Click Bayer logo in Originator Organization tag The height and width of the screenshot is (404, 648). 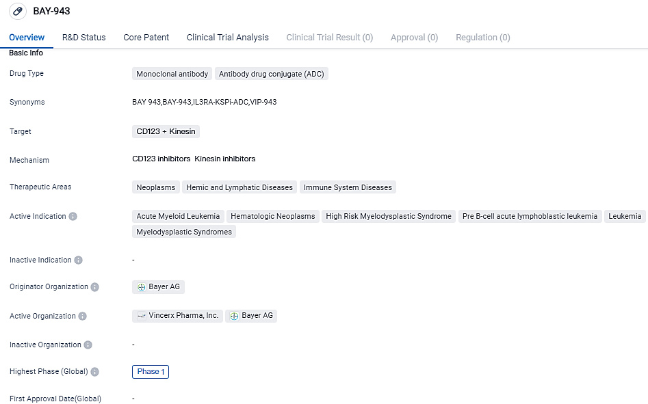tap(142, 287)
